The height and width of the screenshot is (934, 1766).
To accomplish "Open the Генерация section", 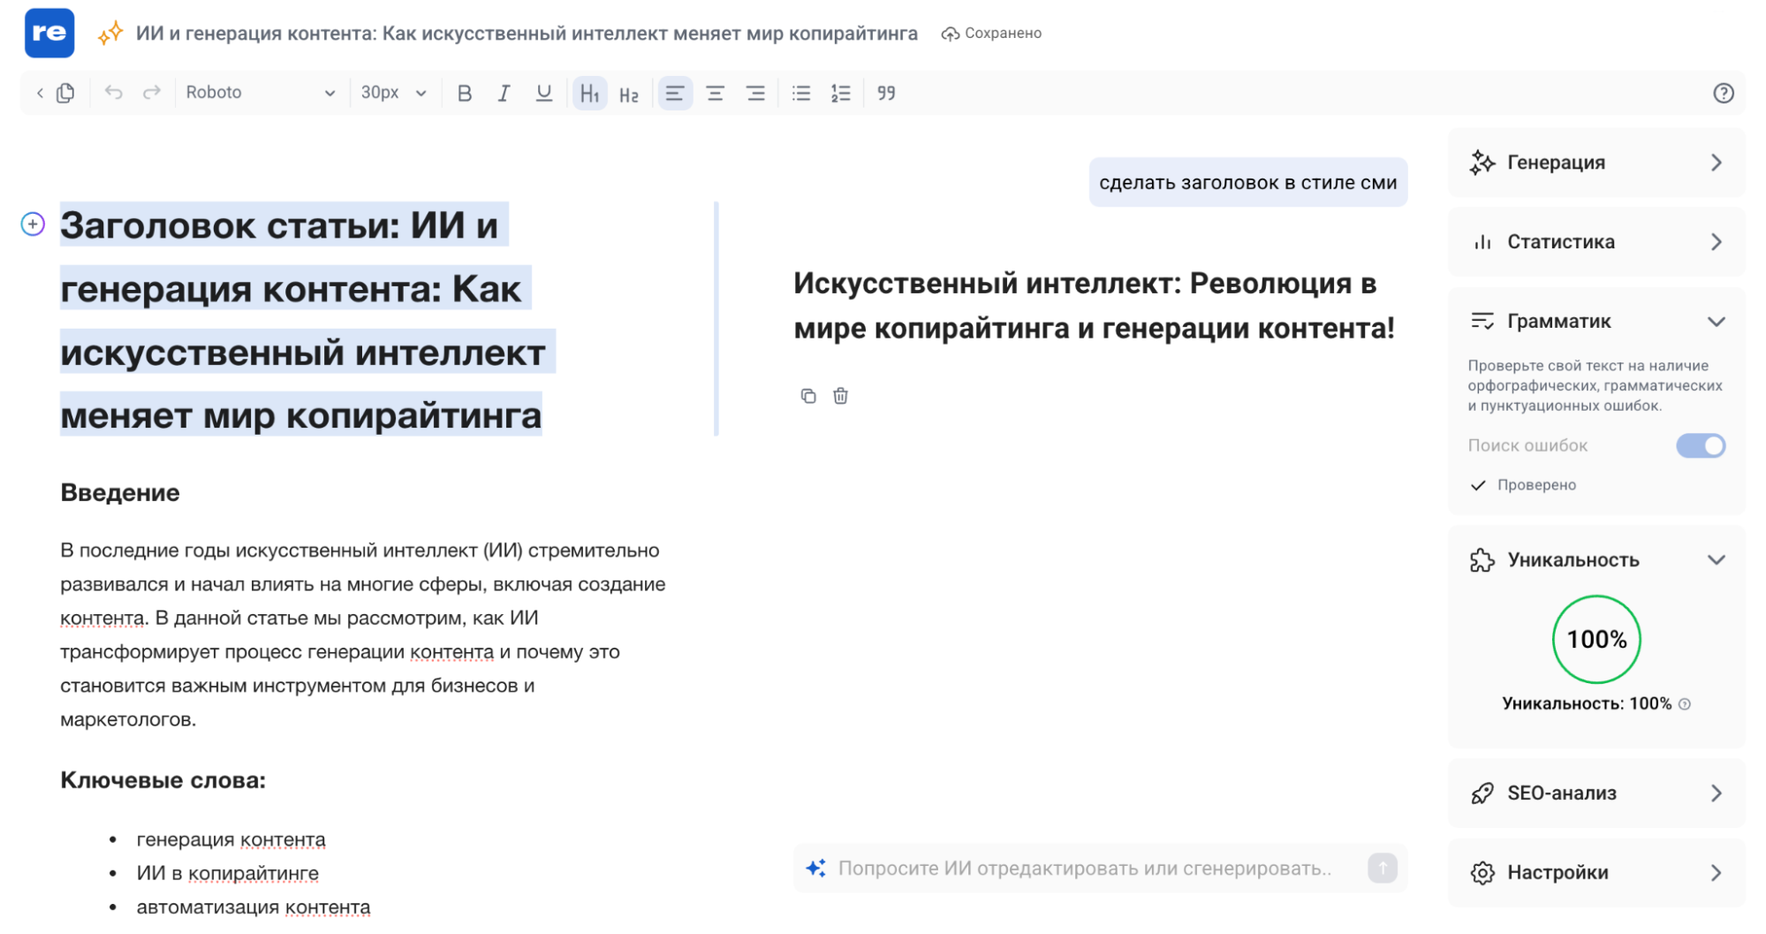I will coord(1596,163).
